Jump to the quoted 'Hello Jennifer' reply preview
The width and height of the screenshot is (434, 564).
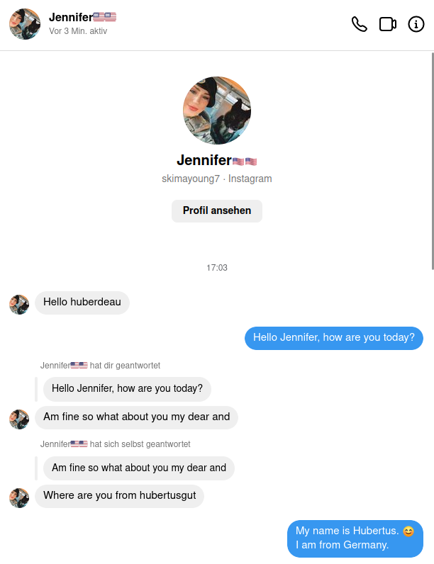coord(127,389)
